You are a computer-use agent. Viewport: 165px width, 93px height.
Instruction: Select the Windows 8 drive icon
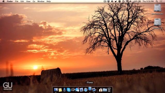[x=158, y=22]
